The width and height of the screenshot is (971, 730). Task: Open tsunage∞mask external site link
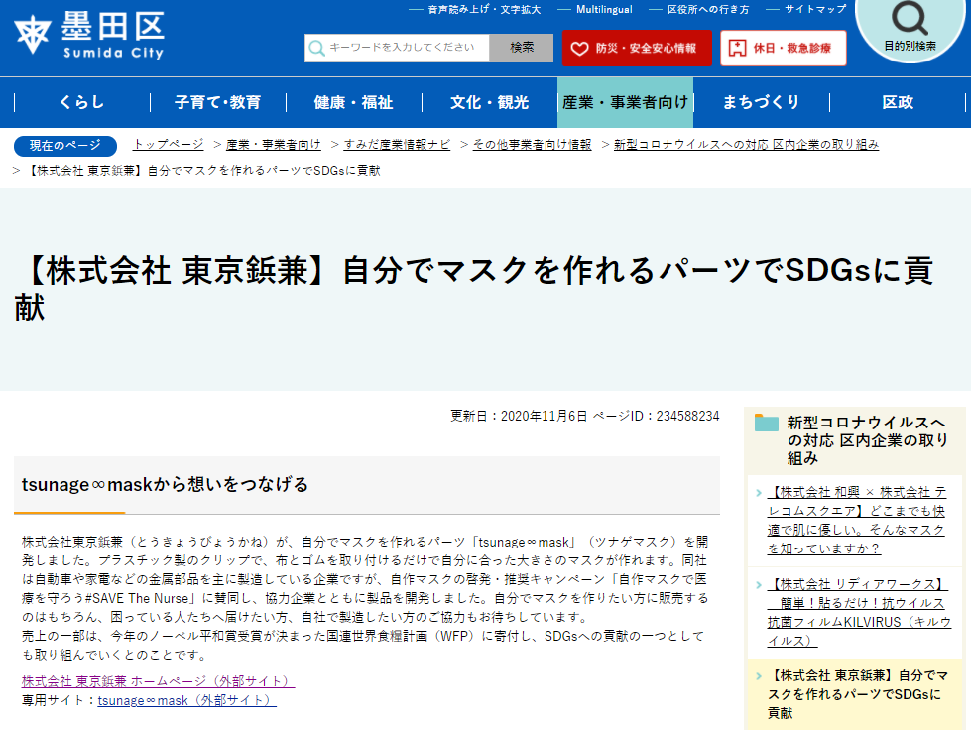click(x=186, y=700)
